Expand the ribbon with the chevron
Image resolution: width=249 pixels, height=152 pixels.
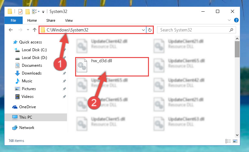[x=229, y=20]
